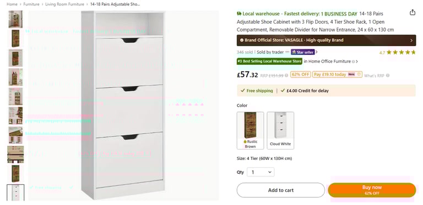The image size is (423, 205).
Task: Open the Qty dropdown
Action: tap(261, 172)
